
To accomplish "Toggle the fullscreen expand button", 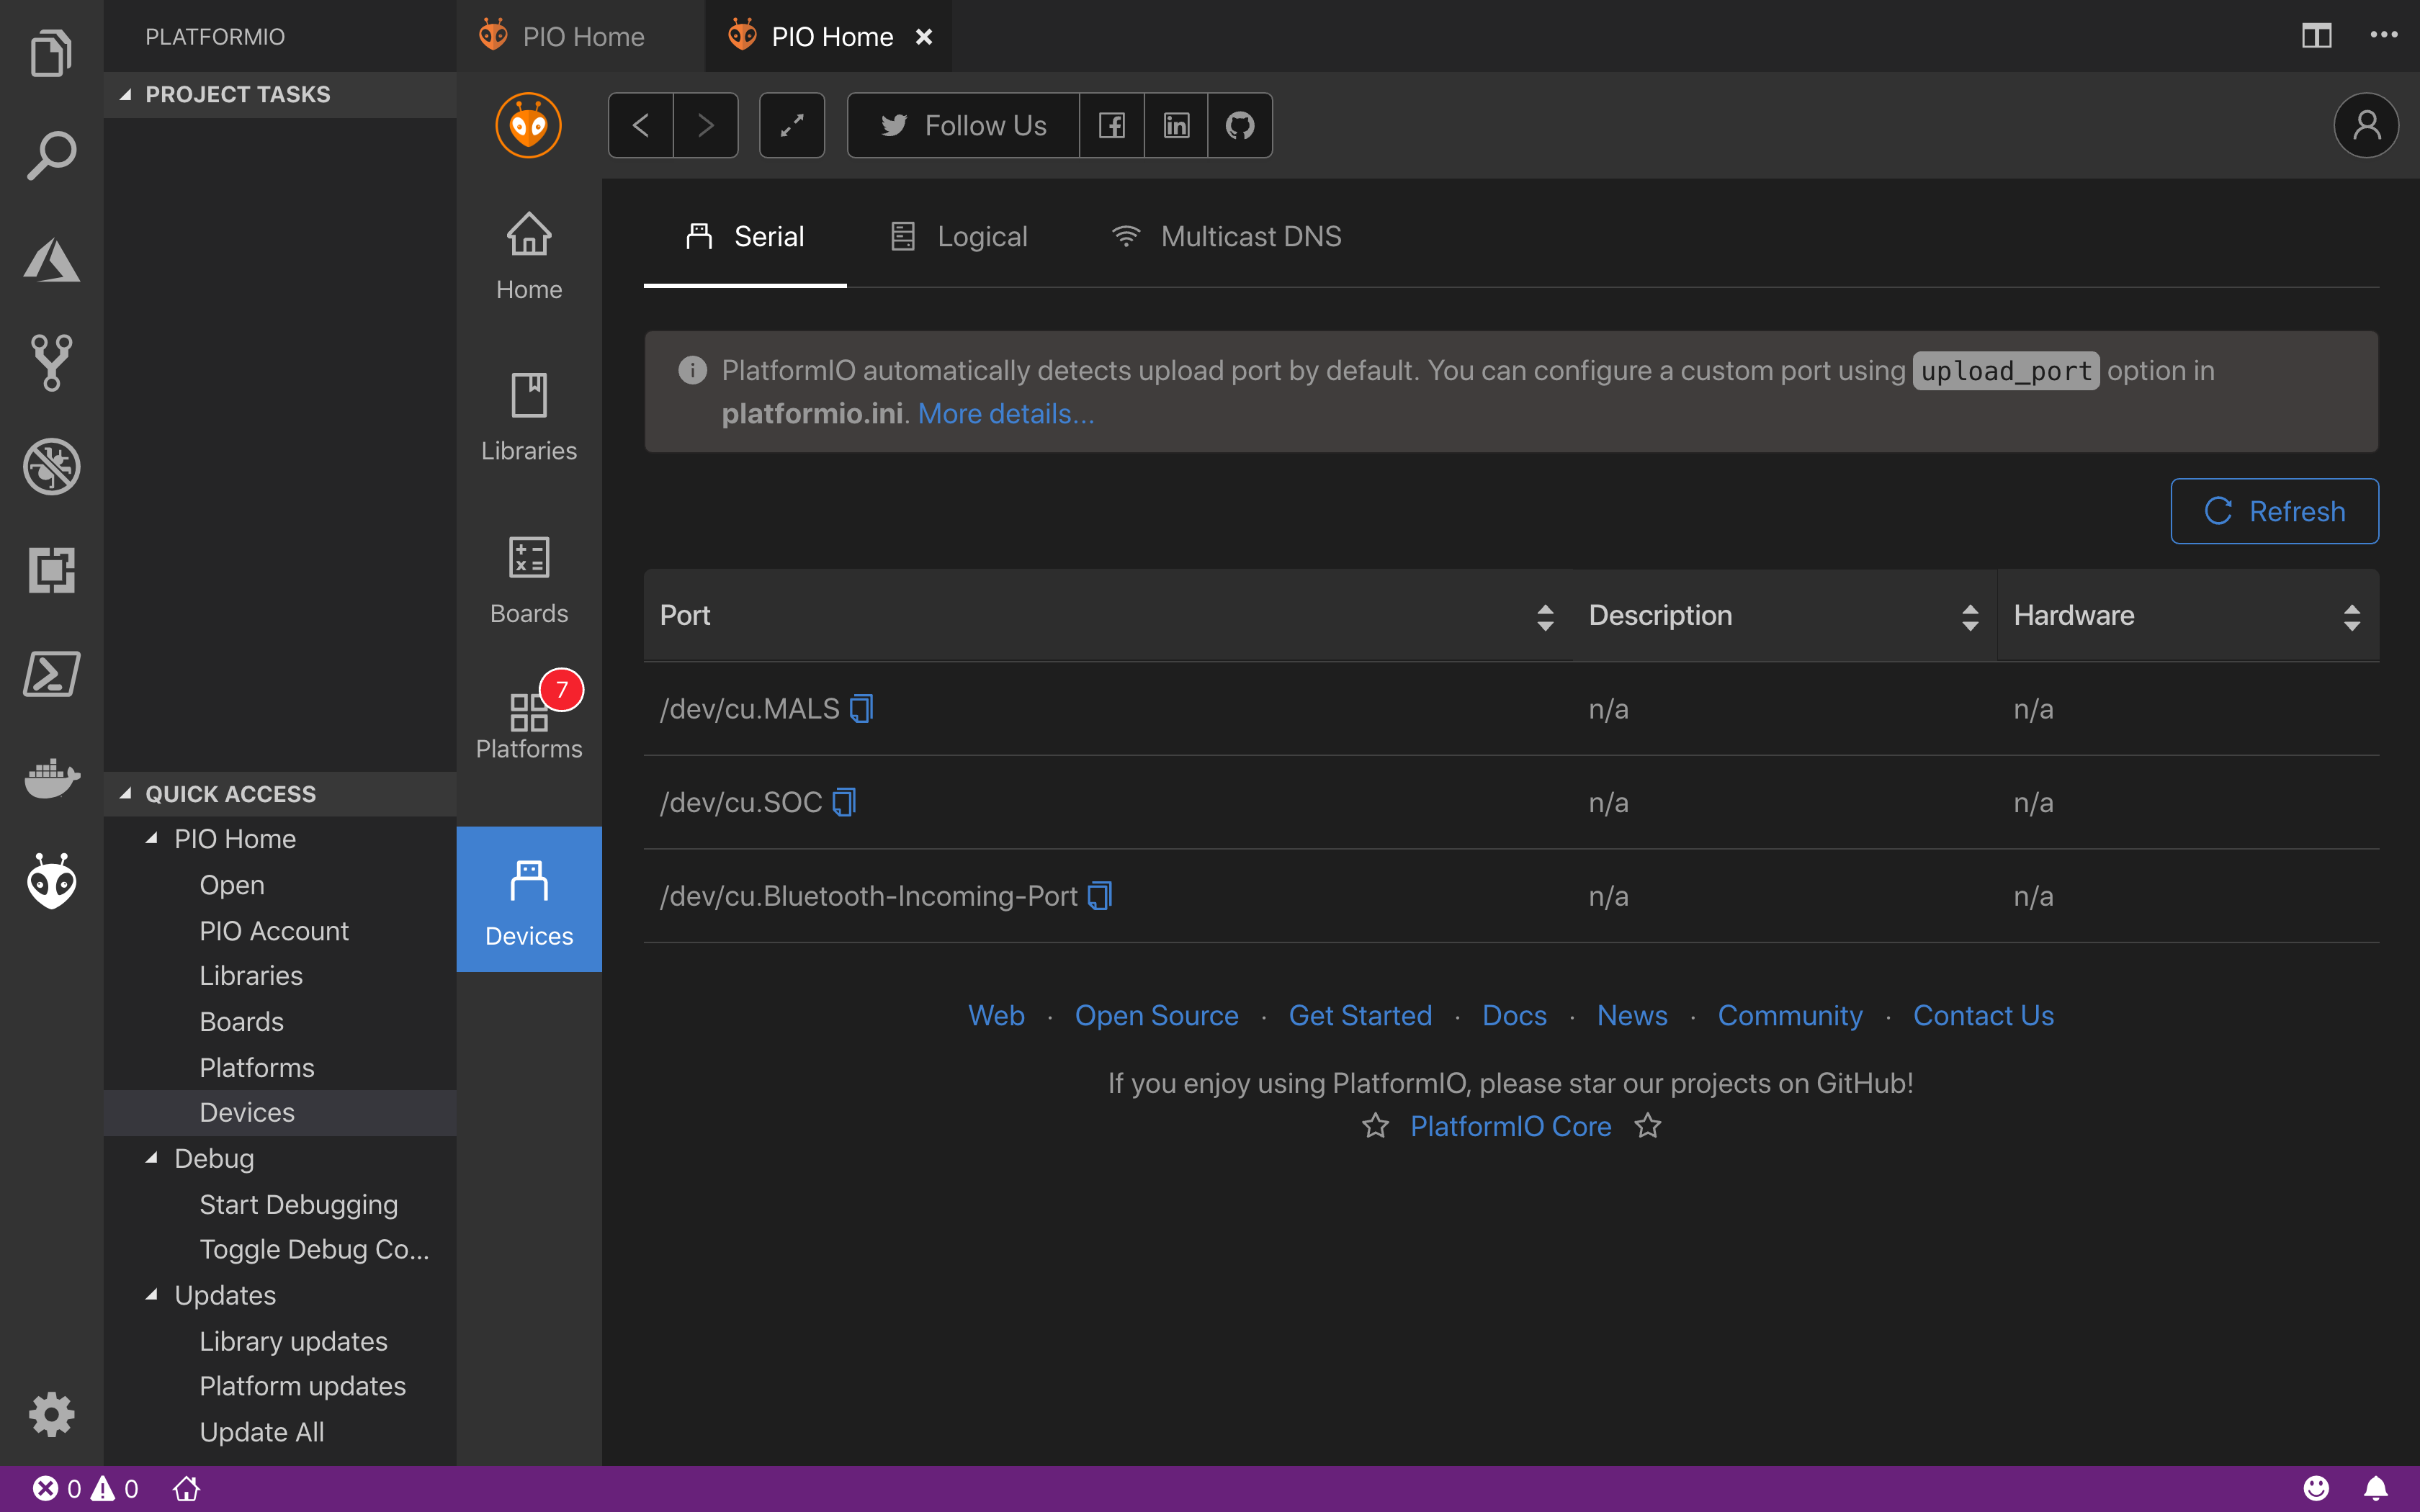I will (791, 125).
